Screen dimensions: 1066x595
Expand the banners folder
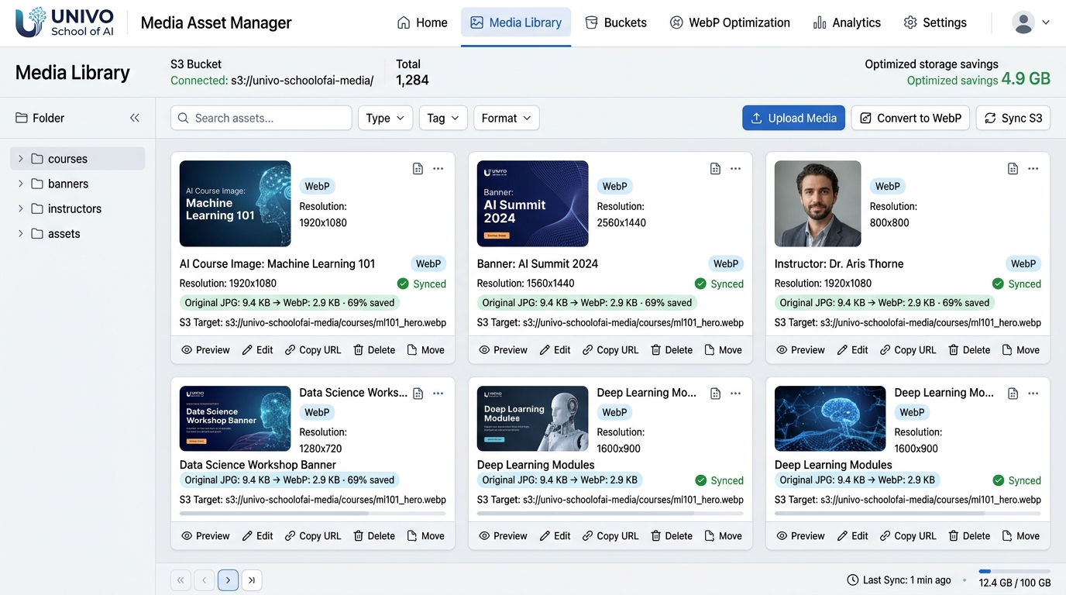pos(20,184)
